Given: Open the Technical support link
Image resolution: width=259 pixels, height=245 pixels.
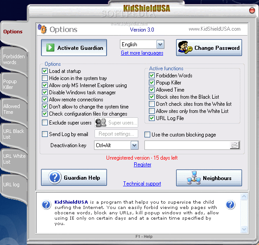Looking at the screenshot, I should pyautogui.click(x=142, y=184).
